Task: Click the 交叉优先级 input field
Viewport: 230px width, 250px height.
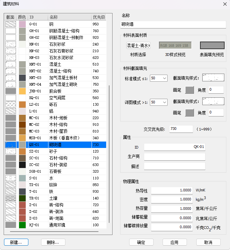Action: pyautogui.click(x=181, y=129)
